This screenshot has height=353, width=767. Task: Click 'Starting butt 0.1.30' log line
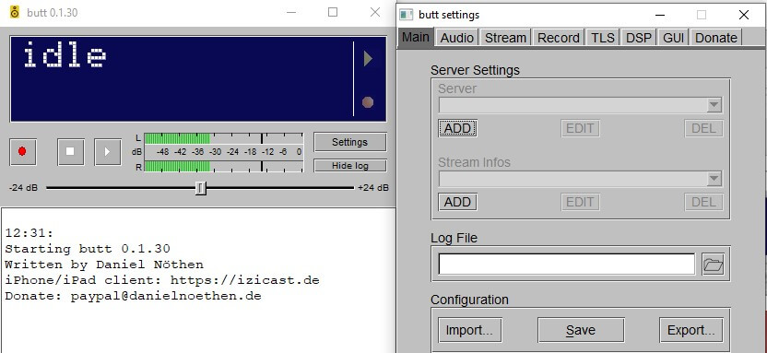coord(88,249)
